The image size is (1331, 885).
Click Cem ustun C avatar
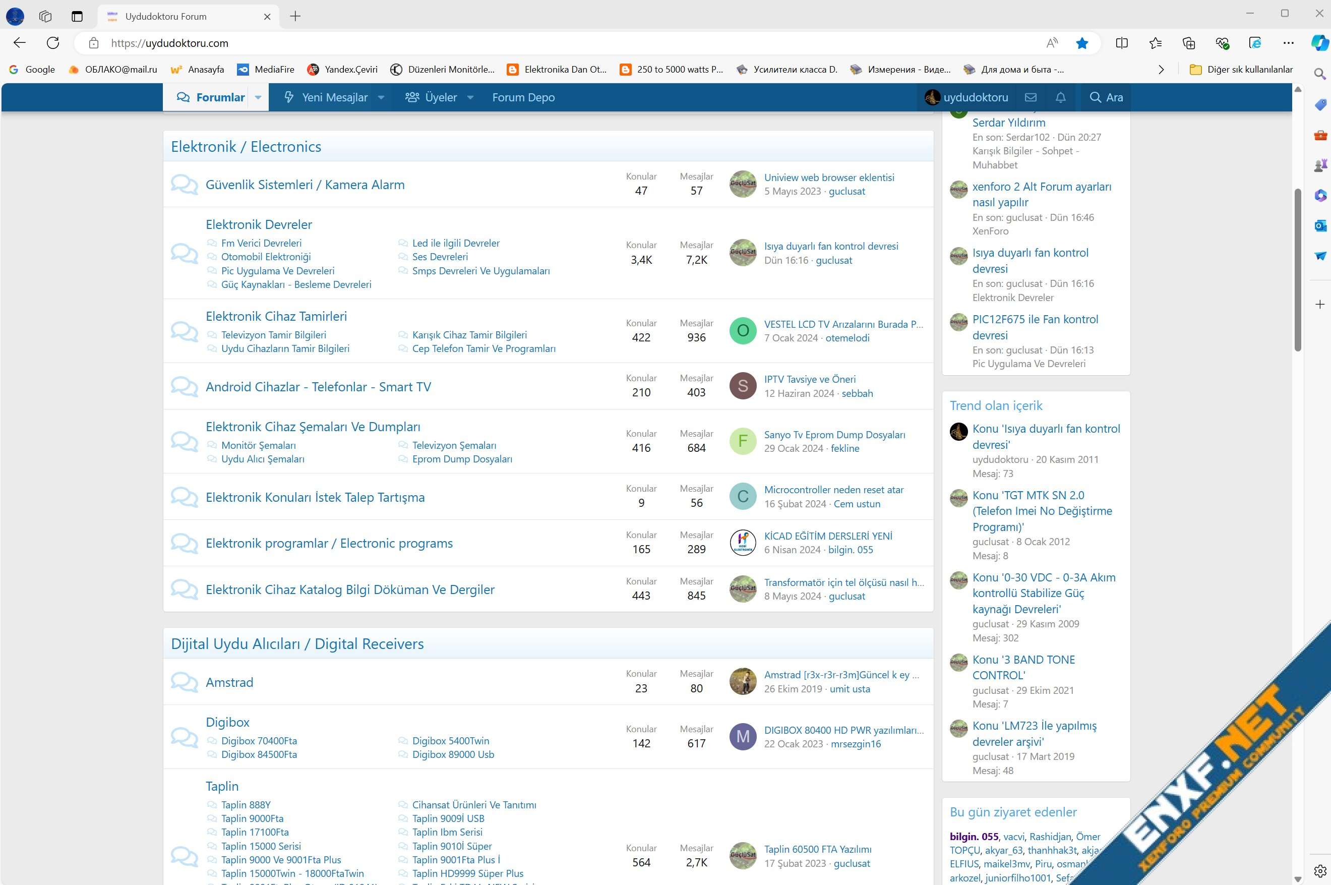(743, 497)
